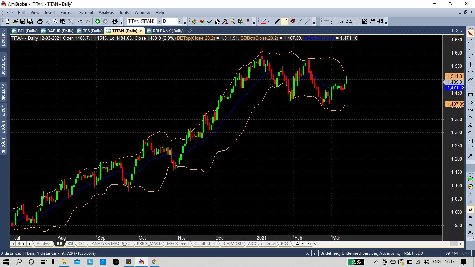Open the Format menu

[x=67, y=13]
